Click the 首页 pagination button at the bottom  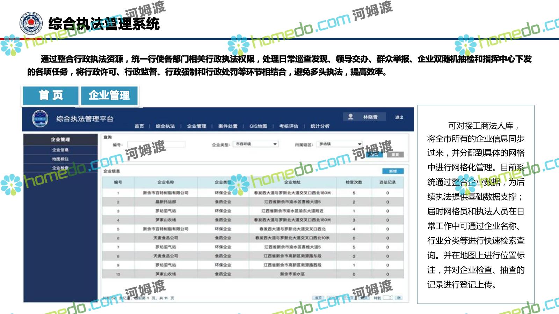(x=318, y=298)
